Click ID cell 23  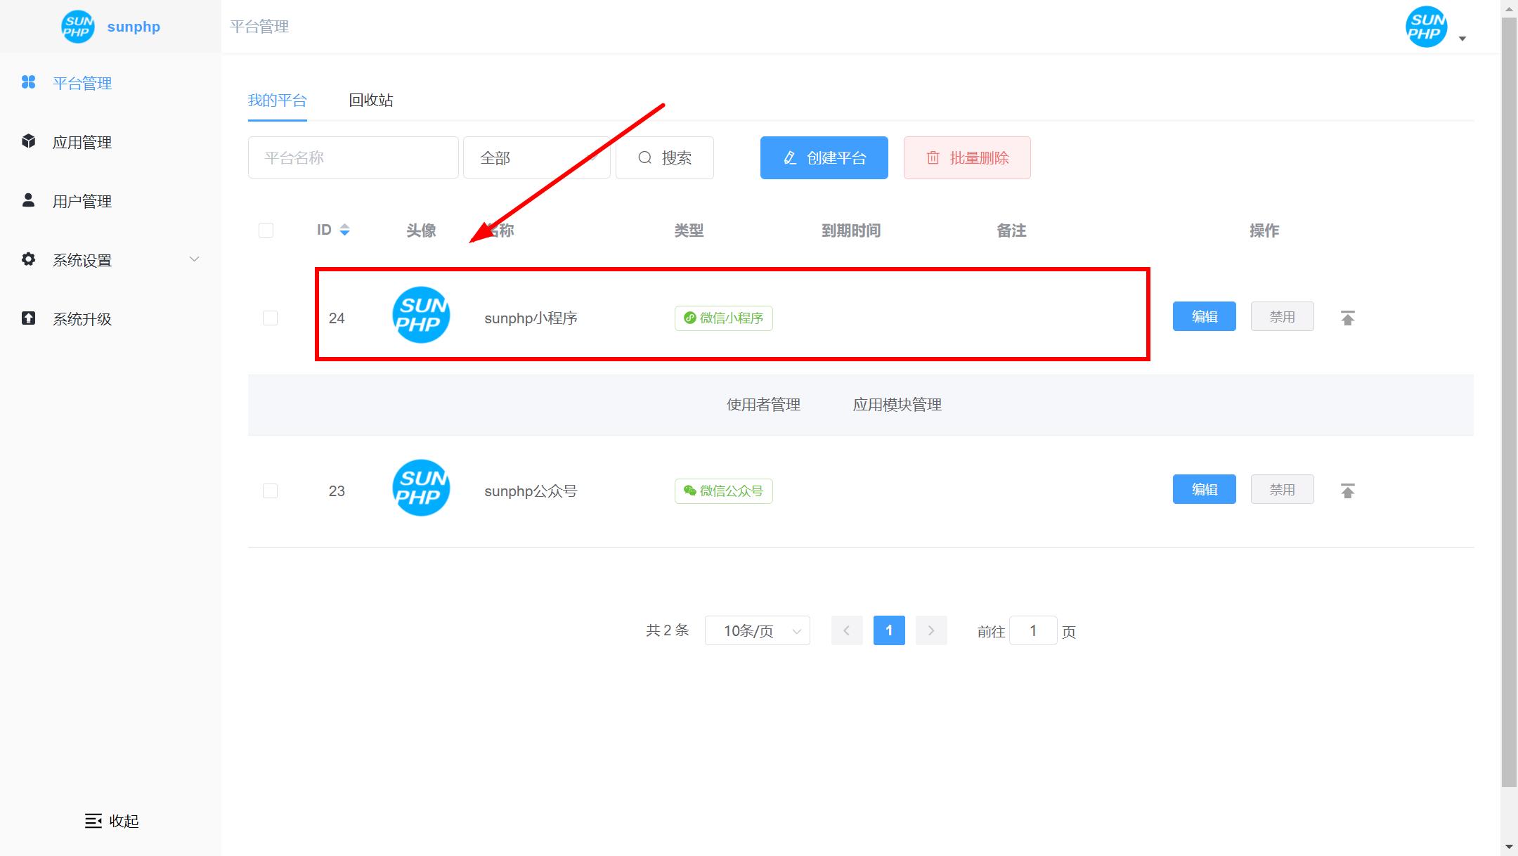(x=337, y=491)
